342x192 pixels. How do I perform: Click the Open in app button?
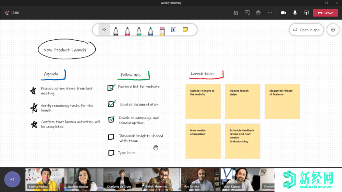306,30
